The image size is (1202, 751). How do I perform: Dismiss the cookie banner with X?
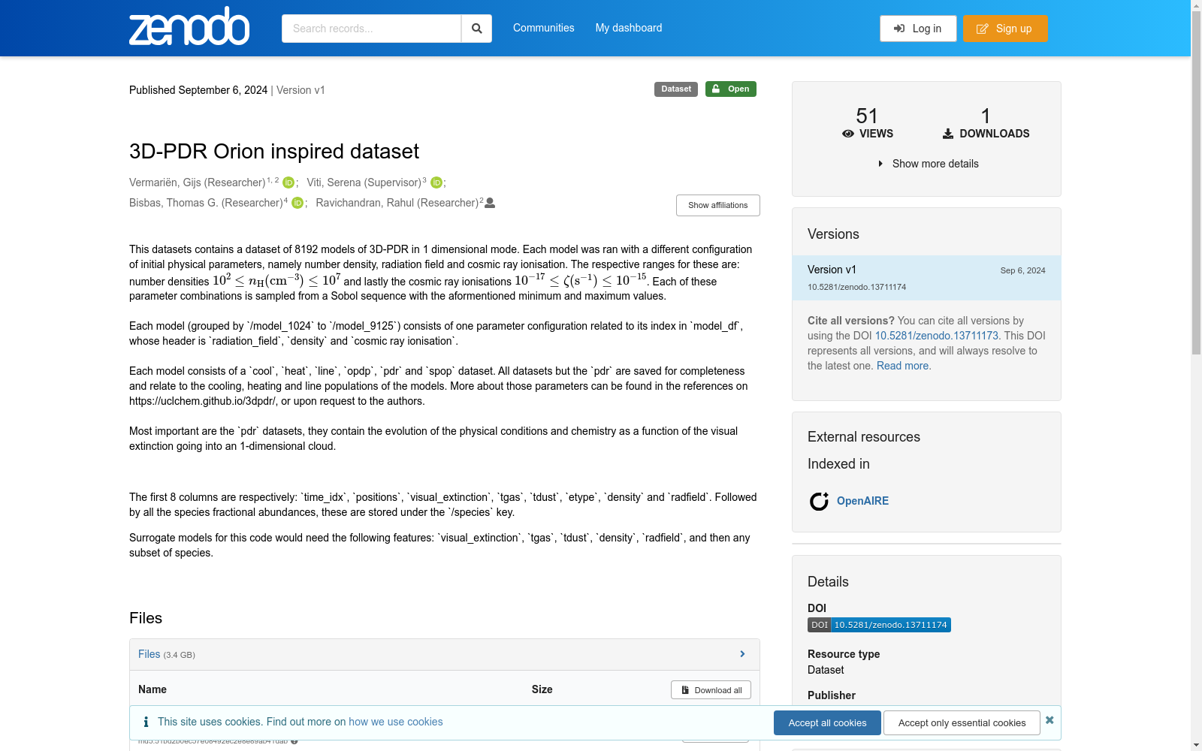point(1049,720)
